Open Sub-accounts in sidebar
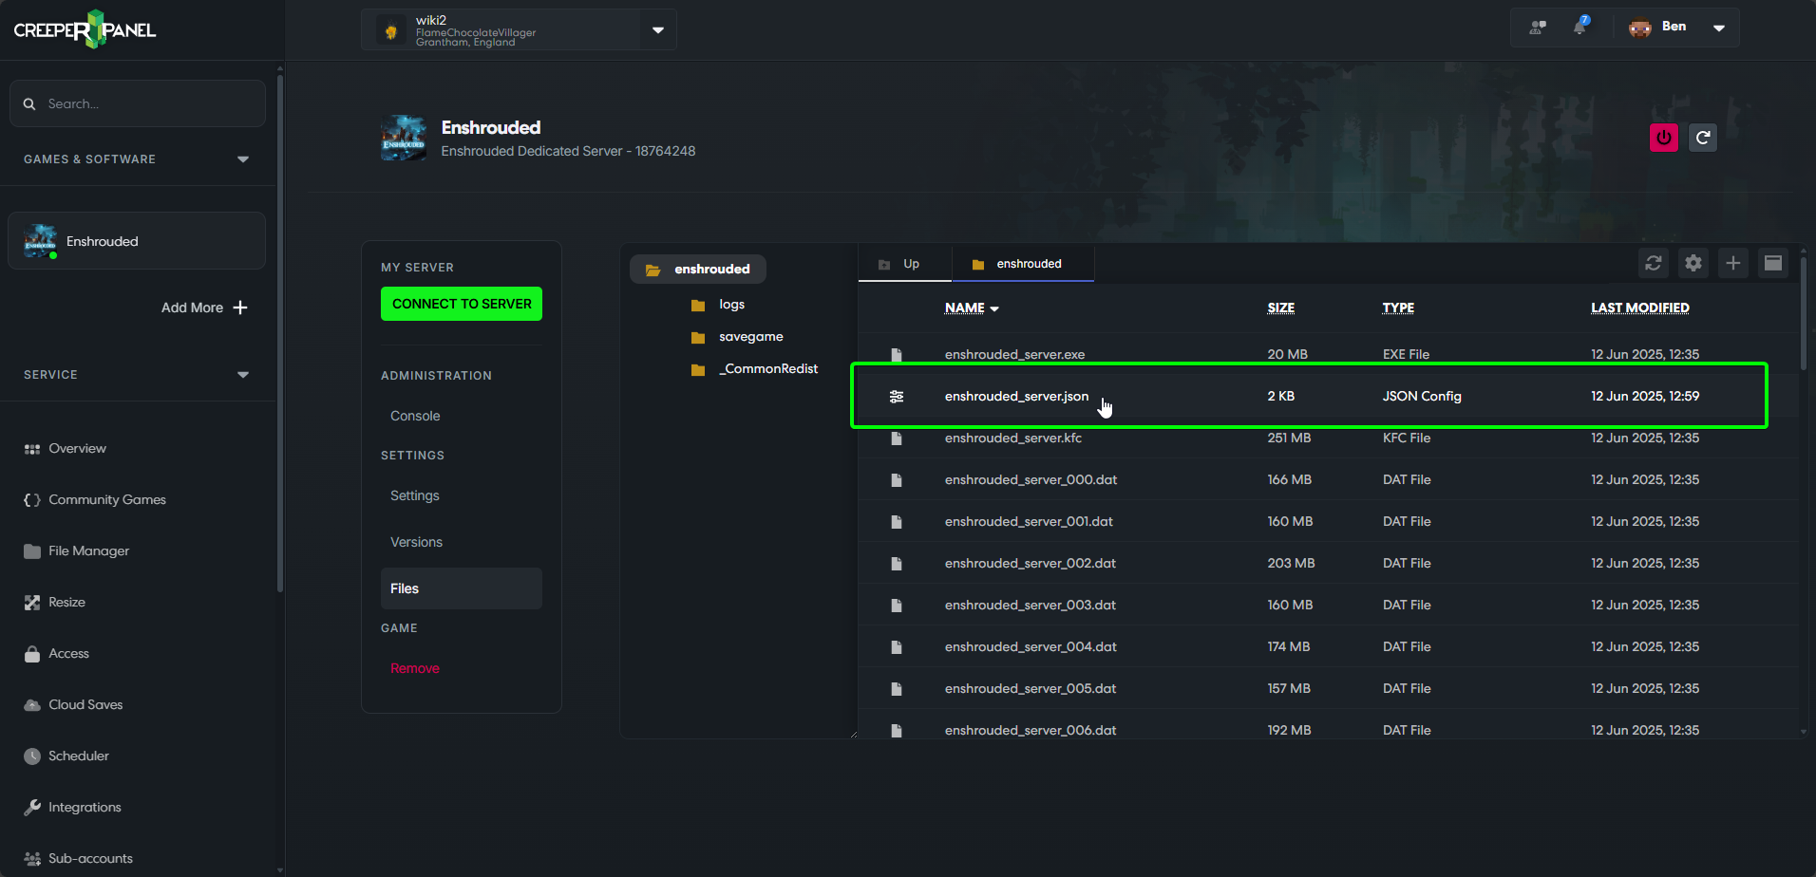The image size is (1816, 877). click(x=79, y=859)
